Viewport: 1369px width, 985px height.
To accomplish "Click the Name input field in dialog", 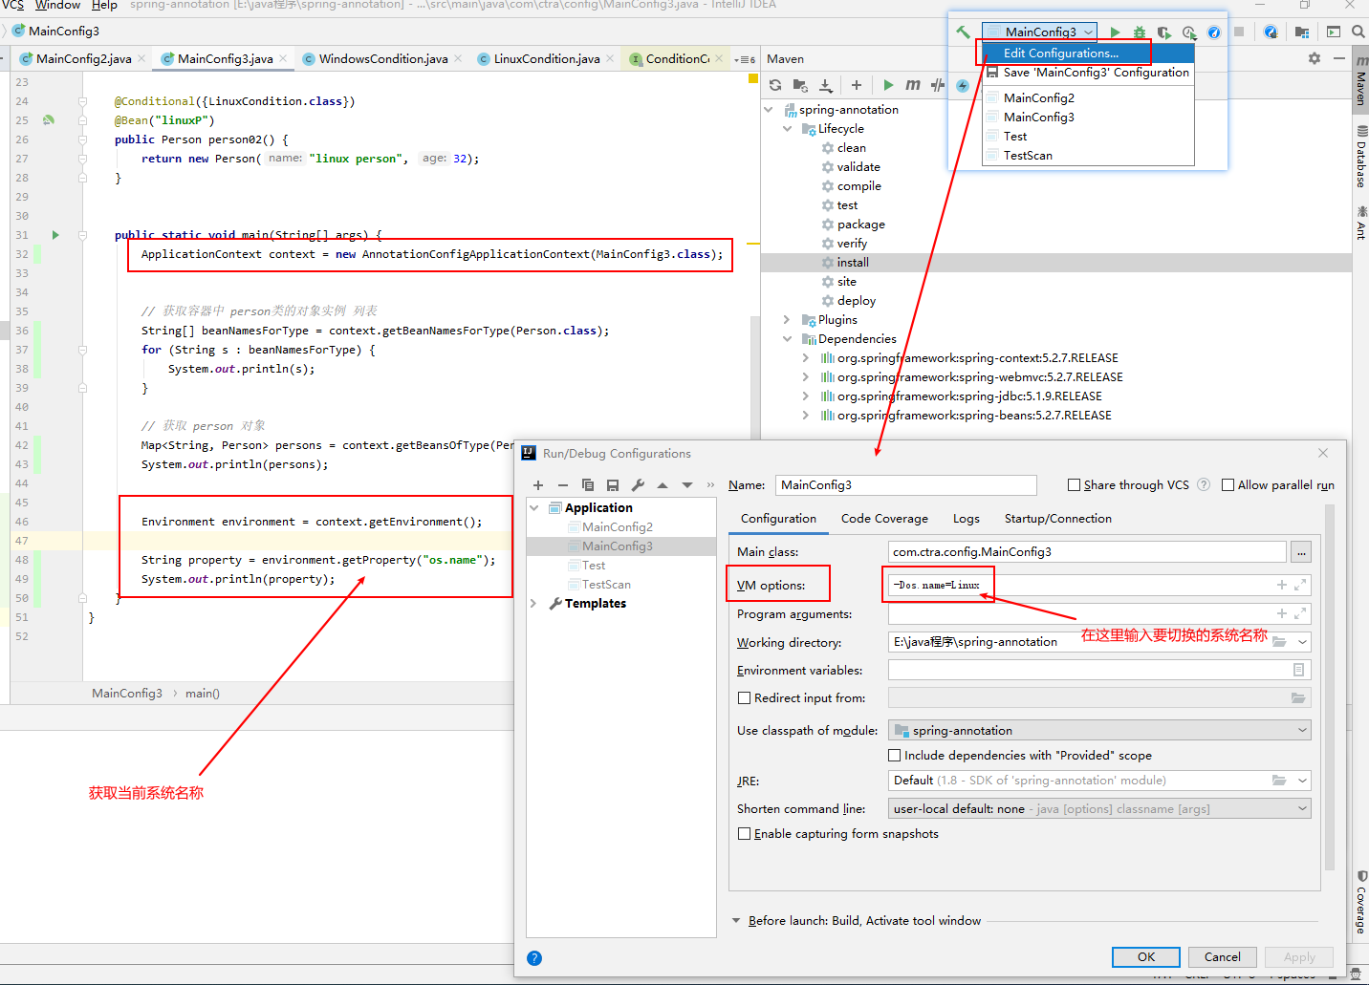I will 905,485.
